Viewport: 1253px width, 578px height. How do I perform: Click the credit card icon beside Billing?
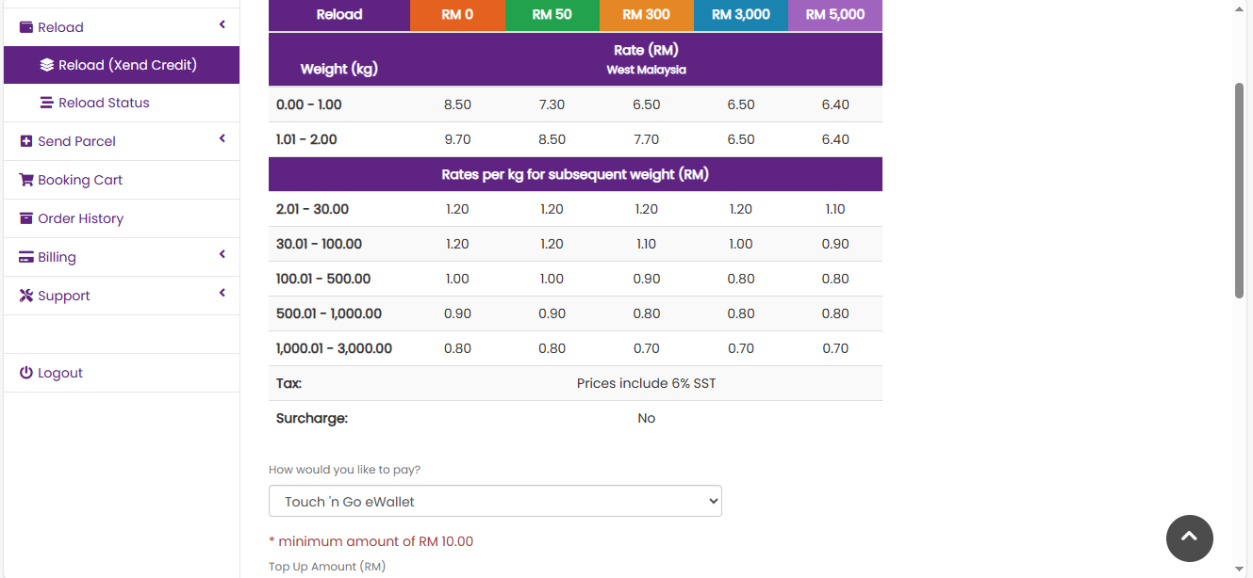(26, 257)
